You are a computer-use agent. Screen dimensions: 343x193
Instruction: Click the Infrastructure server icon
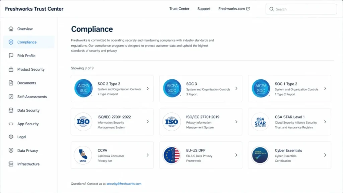(x=11, y=164)
